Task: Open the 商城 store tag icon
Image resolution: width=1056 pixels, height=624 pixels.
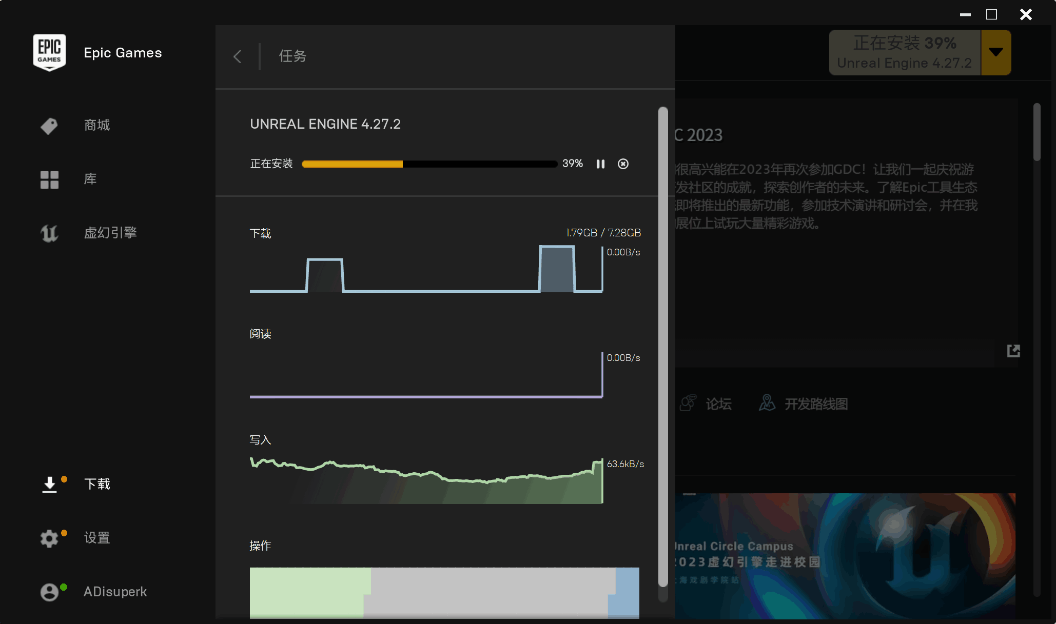Action: pos(49,126)
